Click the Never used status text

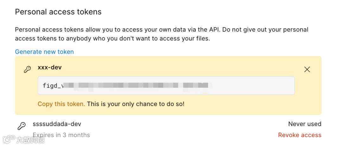coord(305,124)
